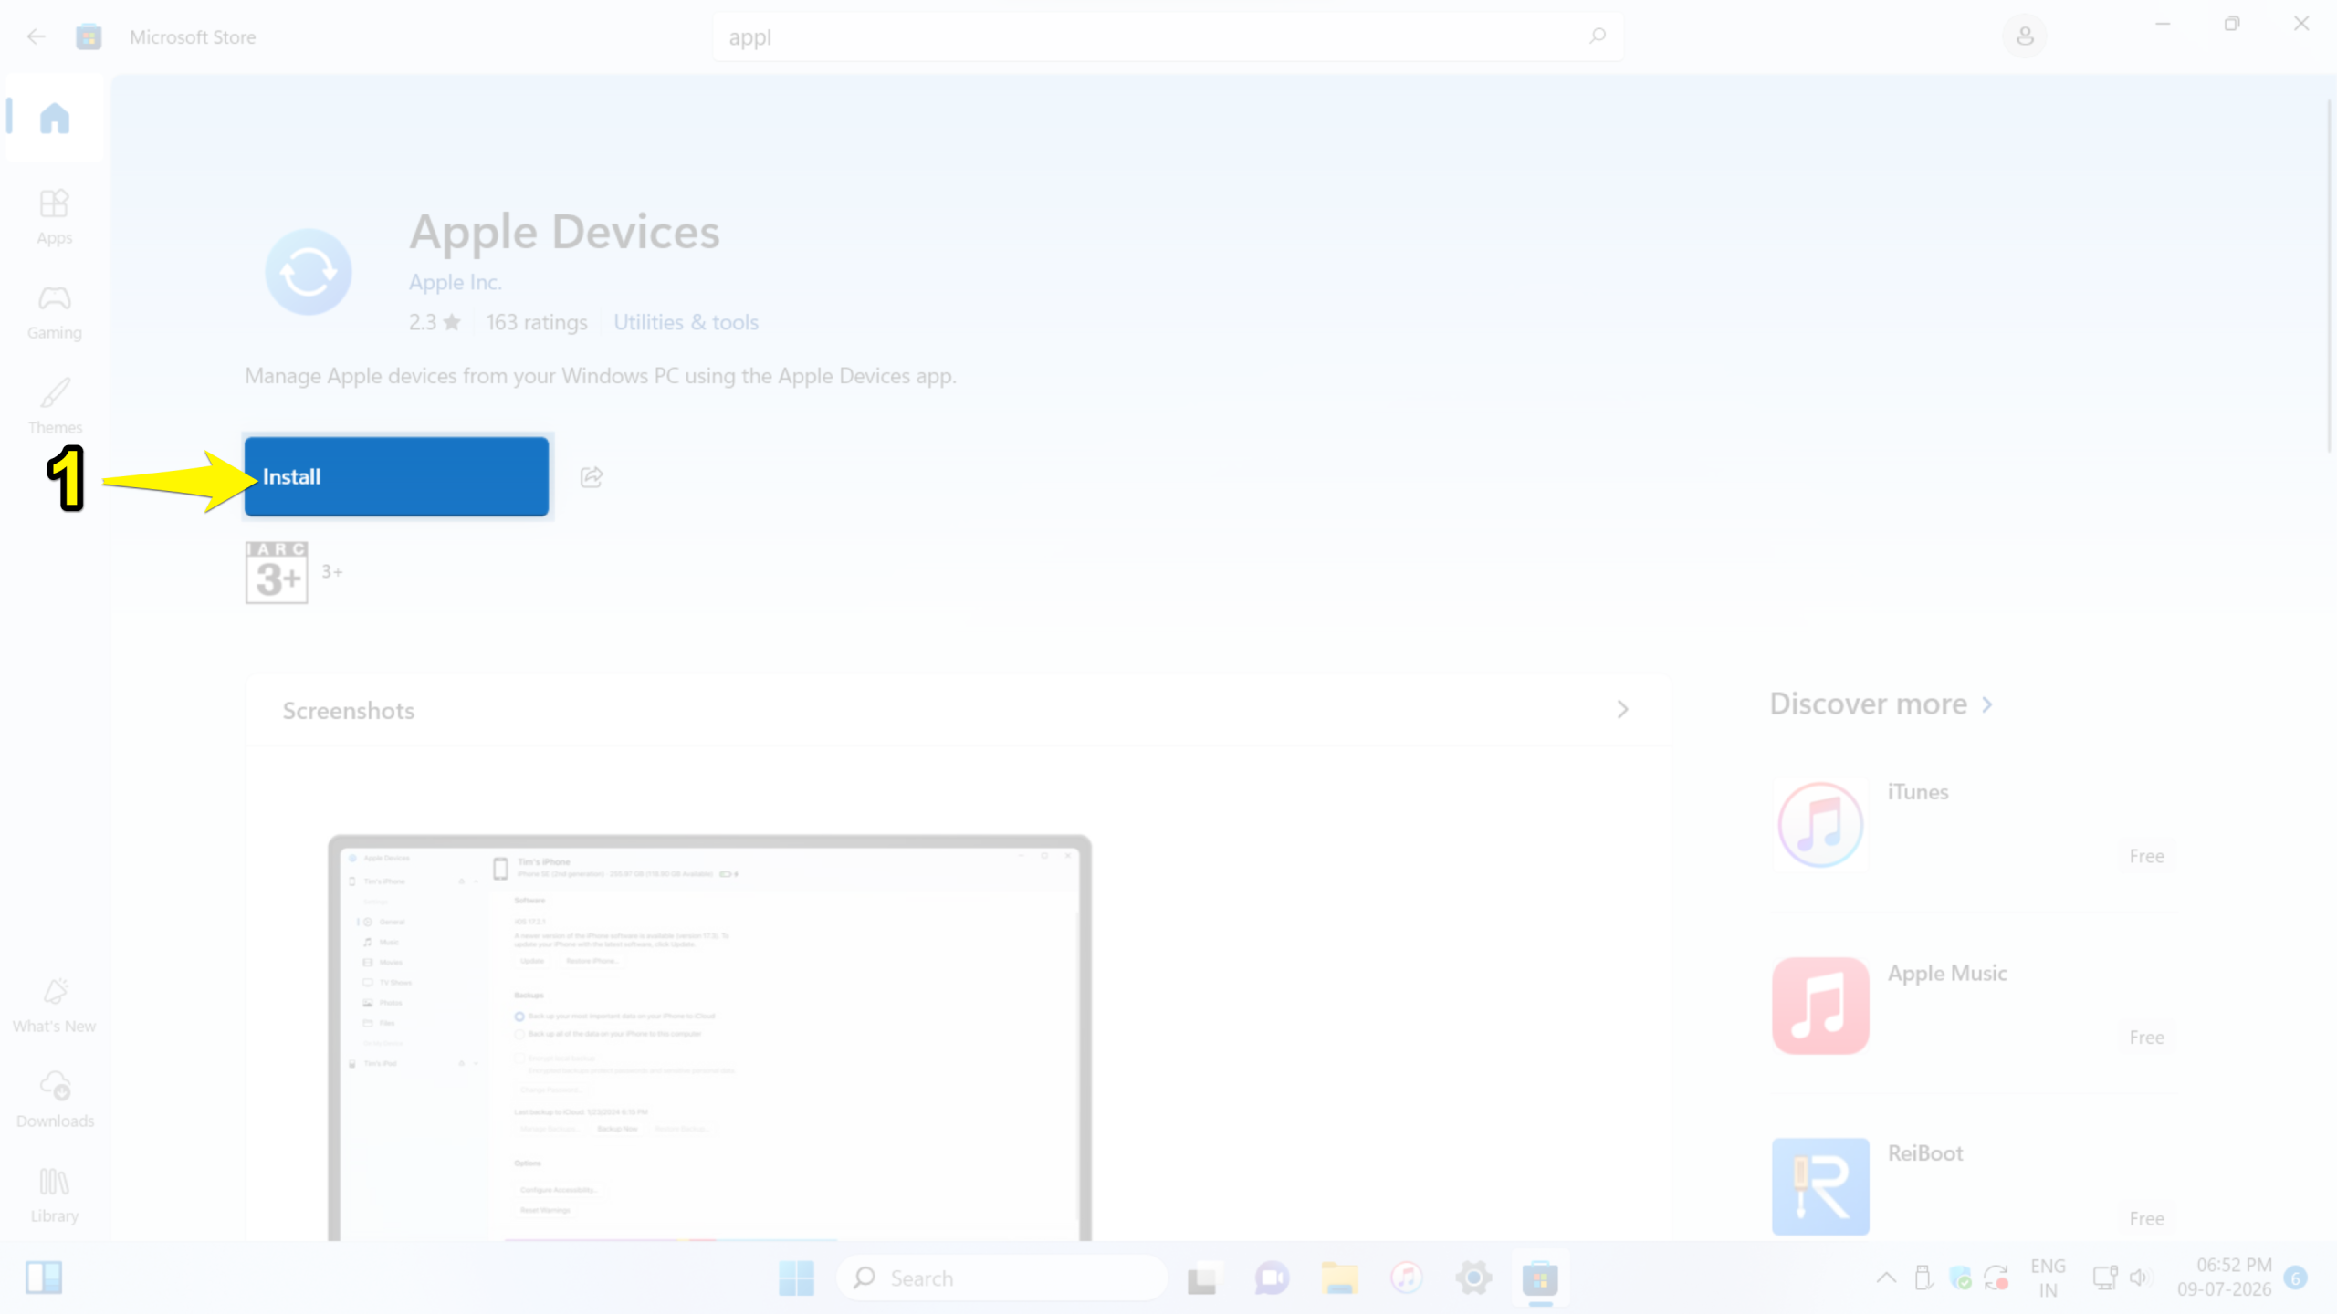Click the Microsoft Store logo icon
Viewport: 2337px width, 1314px height.
(89, 36)
